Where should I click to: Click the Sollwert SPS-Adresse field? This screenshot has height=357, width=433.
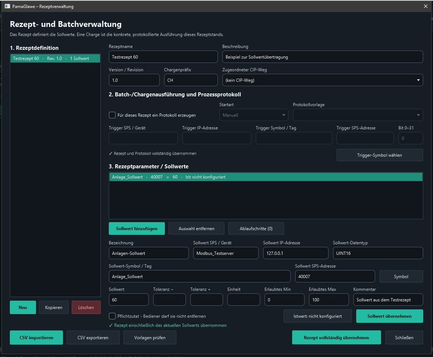pyautogui.click(x=335, y=276)
